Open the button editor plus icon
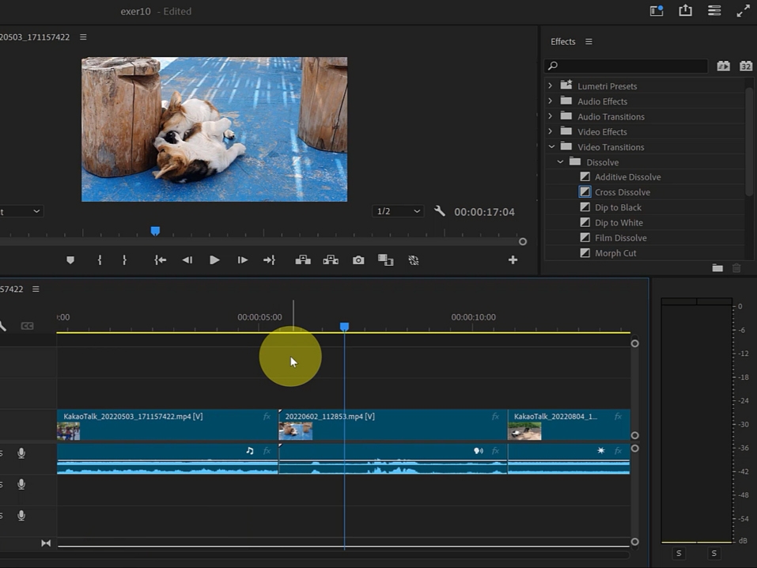The height and width of the screenshot is (568, 757). tap(513, 260)
